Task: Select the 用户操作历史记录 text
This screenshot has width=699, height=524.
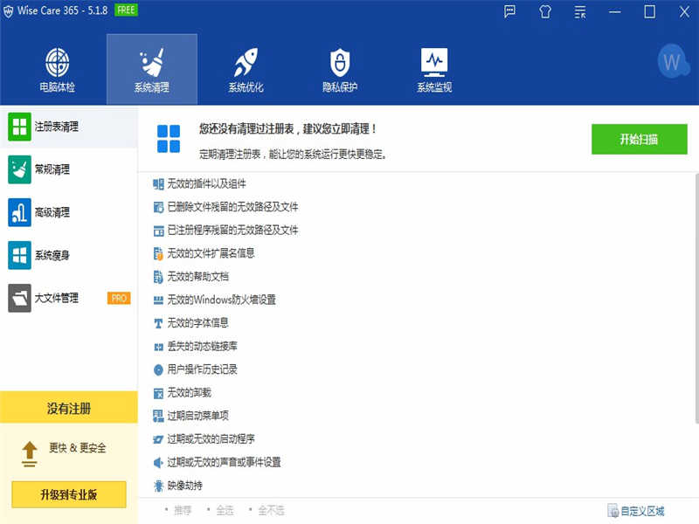Action: click(x=203, y=369)
